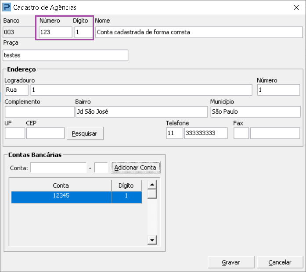The image size is (306, 272).
Task: Click the agency Dígito field
Action: [83, 32]
